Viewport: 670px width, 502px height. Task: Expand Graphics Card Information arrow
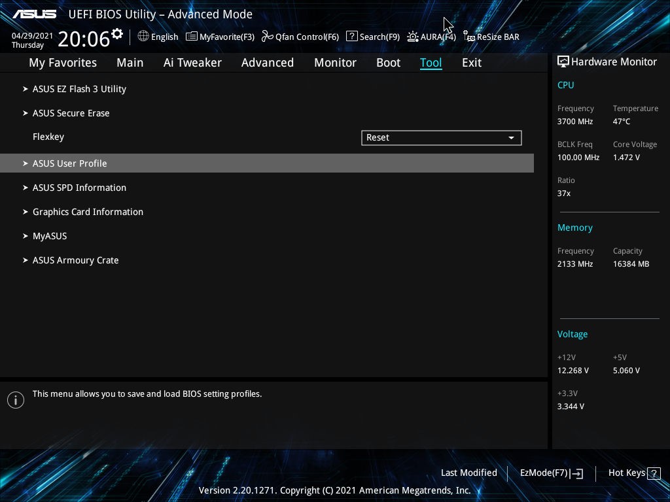click(x=26, y=212)
